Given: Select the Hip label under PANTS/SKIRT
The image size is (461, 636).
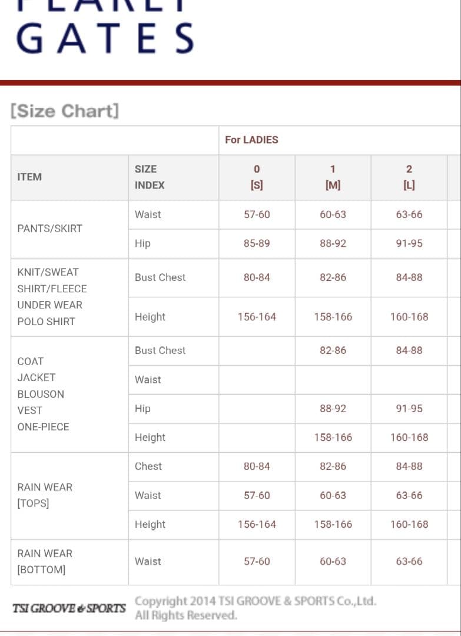Looking at the screenshot, I should (x=142, y=243).
